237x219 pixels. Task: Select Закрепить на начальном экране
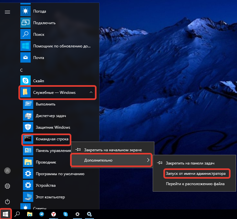click(x=113, y=150)
